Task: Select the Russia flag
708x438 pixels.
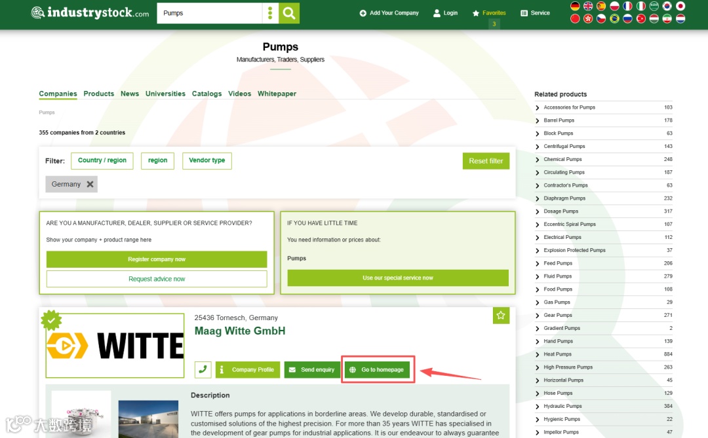Action: (627, 19)
